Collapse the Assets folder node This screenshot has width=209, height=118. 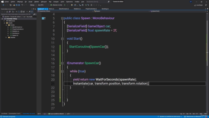point(4,23)
